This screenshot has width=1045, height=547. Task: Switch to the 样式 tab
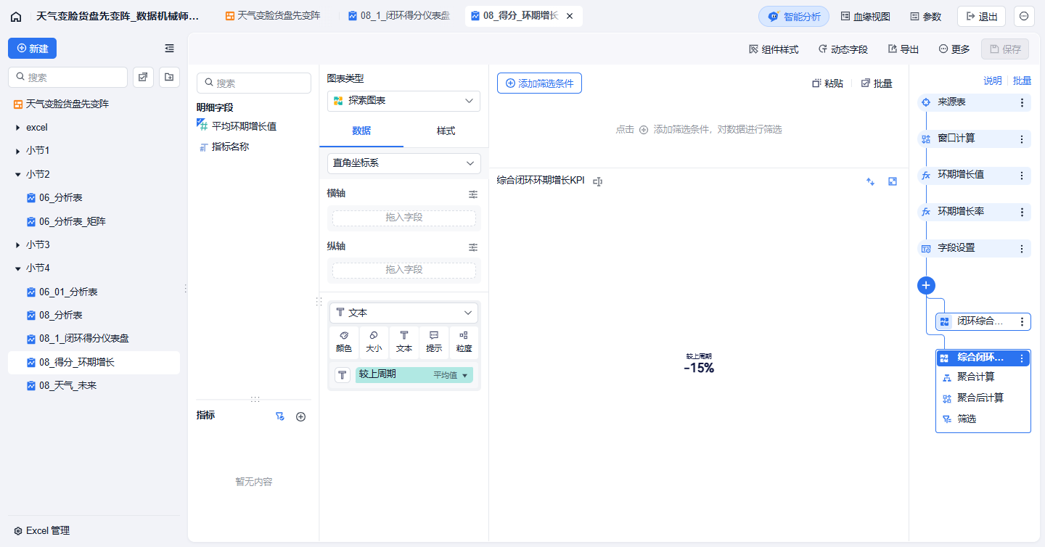(446, 131)
